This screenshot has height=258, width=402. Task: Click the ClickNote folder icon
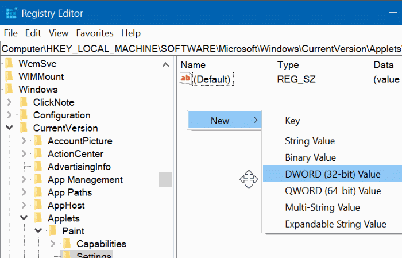[24, 102]
